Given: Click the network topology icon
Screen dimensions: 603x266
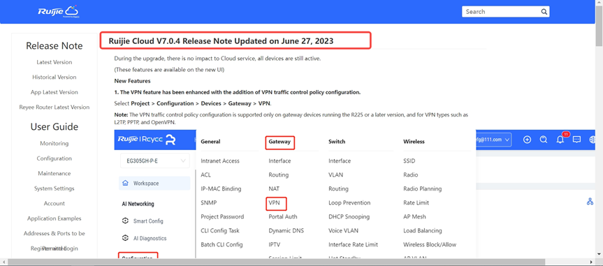Looking at the screenshot, I should (590, 202).
